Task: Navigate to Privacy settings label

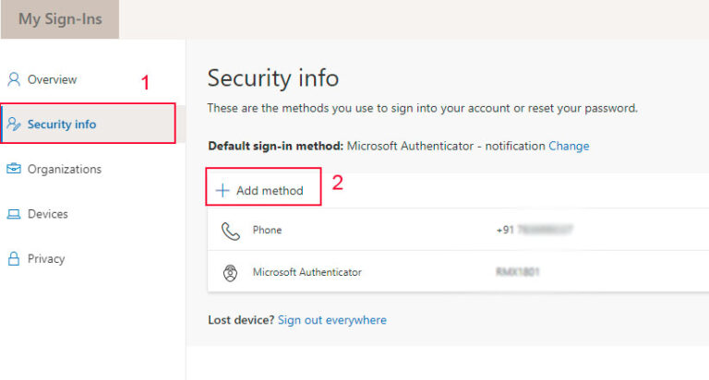Action: [x=46, y=259]
